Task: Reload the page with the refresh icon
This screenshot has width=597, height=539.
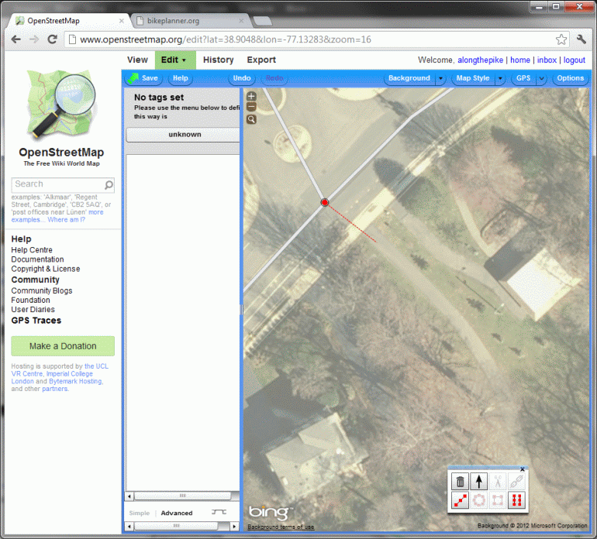Action: (52, 39)
